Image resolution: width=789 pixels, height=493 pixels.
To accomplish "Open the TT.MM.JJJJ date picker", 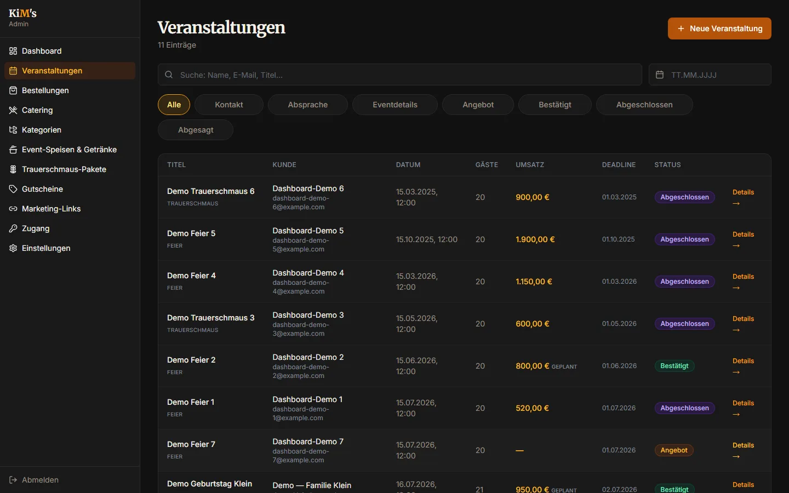I will point(710,74).
